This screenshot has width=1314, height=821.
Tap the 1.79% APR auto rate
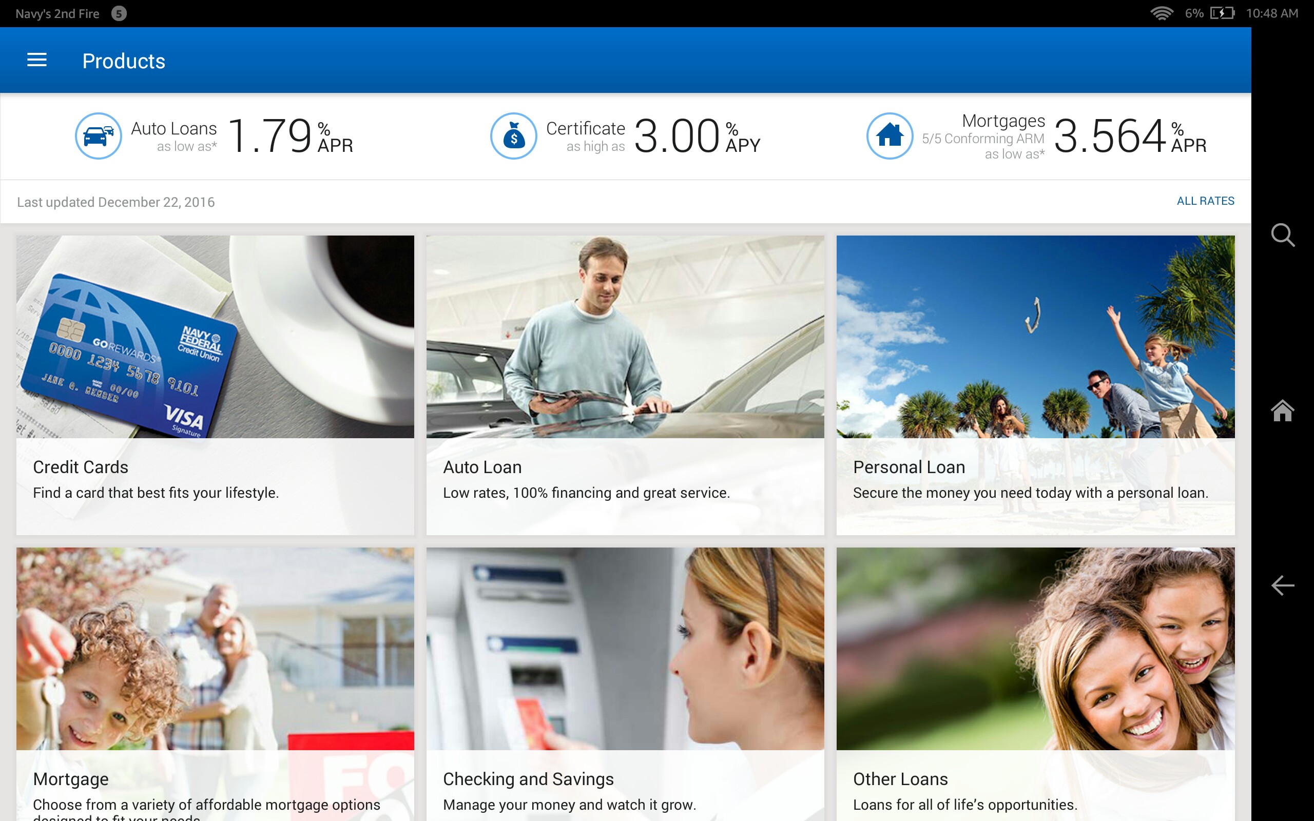pos(291,136)
